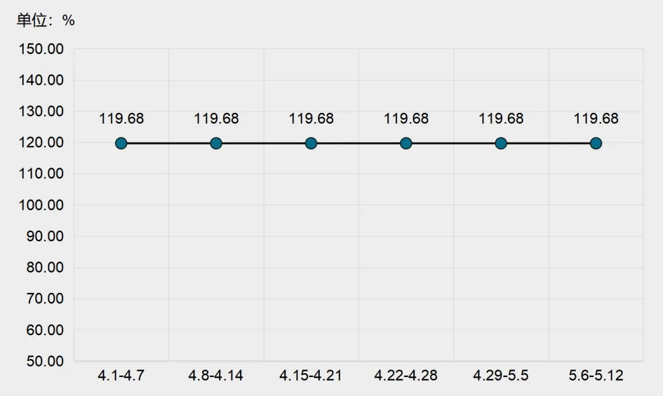663x396 pixels.
Task: Select the data point marker for 4.22-4.28
Action: coord(406,143)
